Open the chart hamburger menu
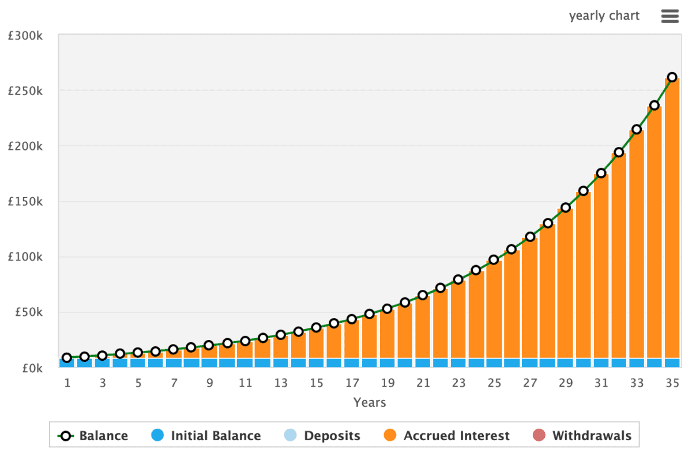Image resolution: width=692 pixels, height=461 pixels. click(x=670, y=16)
